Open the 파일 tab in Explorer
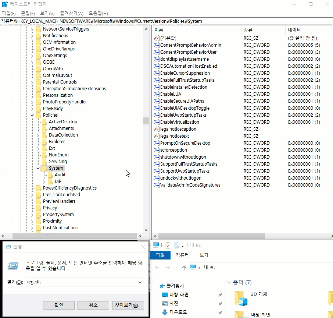 coord(160,255)
